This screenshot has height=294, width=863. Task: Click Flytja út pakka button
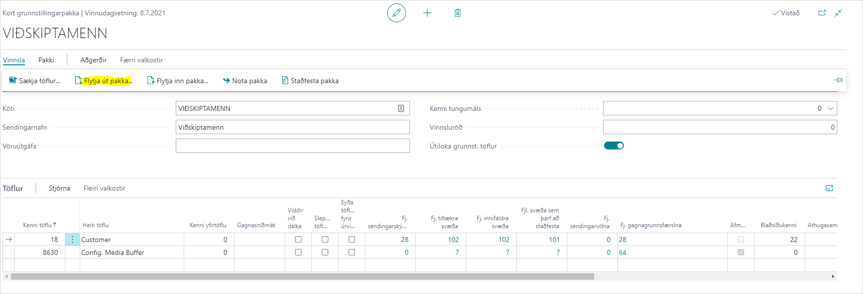(103, 81)
